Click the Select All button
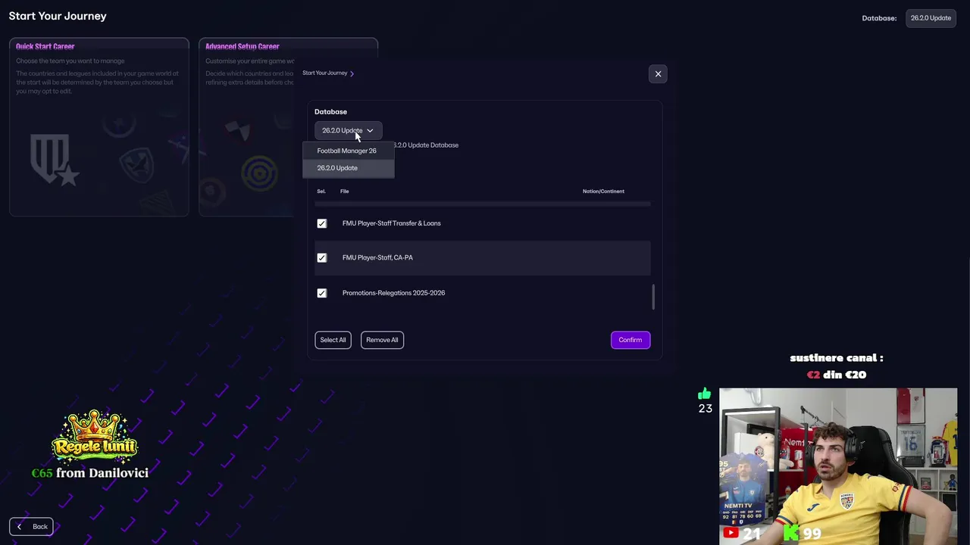 point(333,340)
